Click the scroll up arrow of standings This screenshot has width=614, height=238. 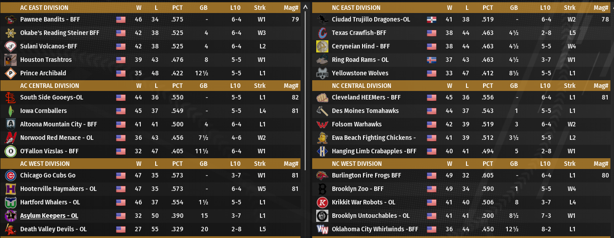(x=306, y=7)
